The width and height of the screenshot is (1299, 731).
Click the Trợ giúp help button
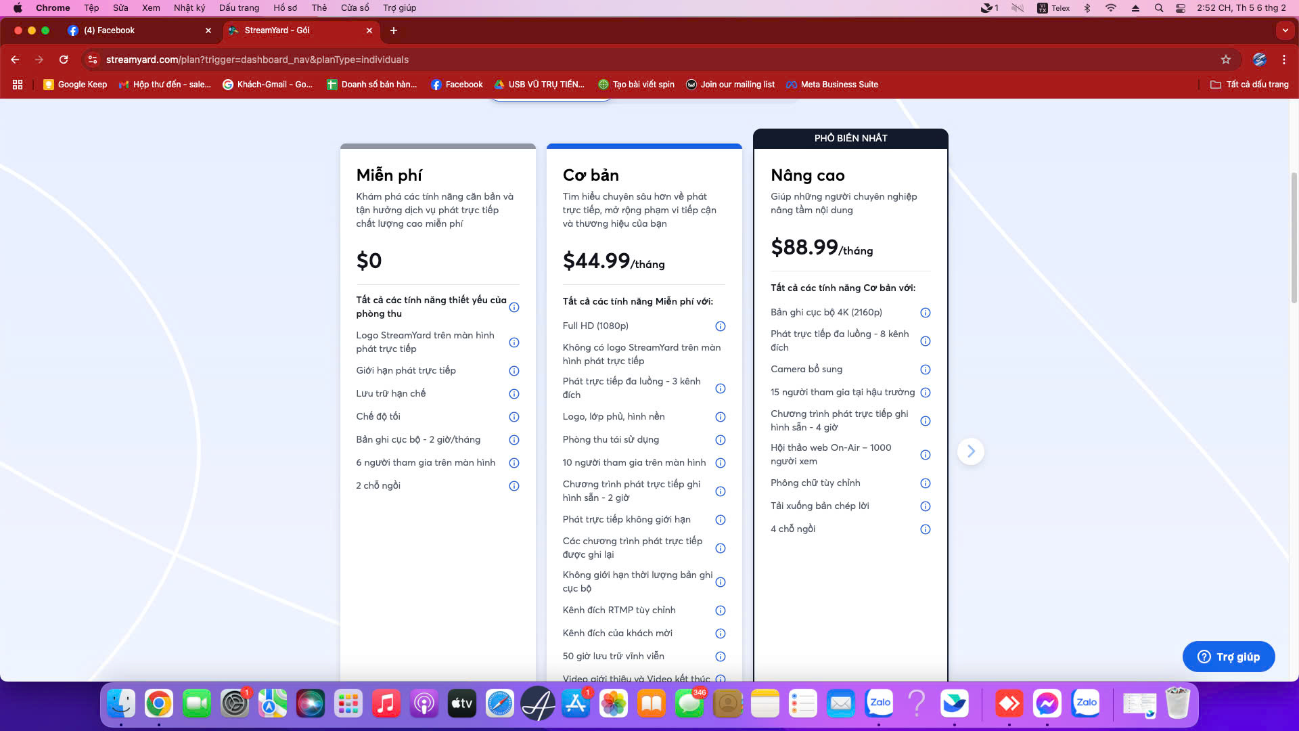(x=1229, y=657)
